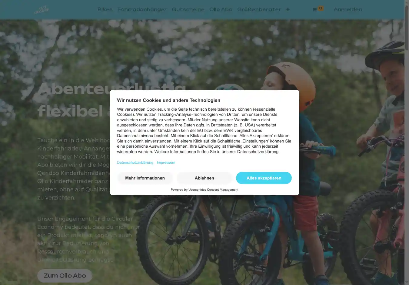Go to Gutscheine page

point(188,9)
